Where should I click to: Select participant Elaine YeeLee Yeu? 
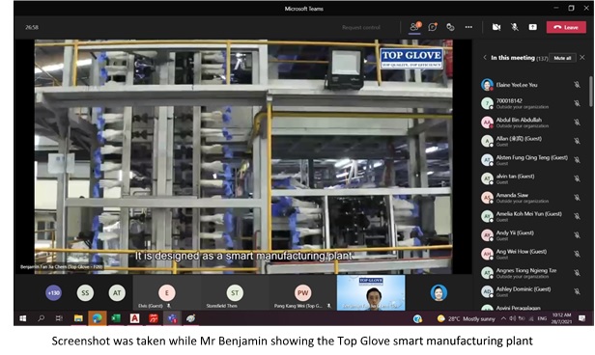click(531, 85)
